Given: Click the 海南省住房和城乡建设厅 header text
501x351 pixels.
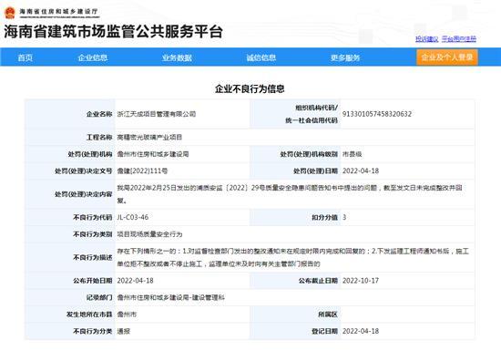Looking at the screenshot, I should tap(59, 12).
